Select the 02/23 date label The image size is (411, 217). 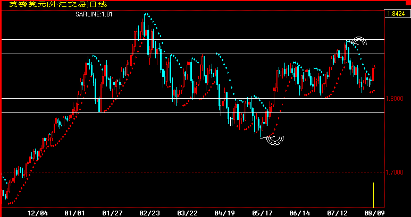(x=149, y=213)
